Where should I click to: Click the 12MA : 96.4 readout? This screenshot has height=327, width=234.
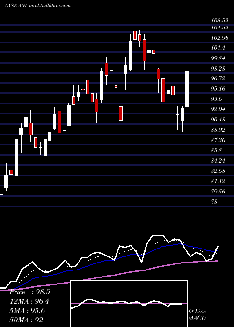point(30,301)
